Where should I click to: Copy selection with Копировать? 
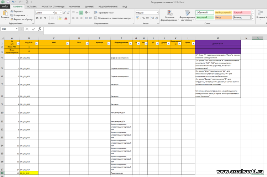point(18,15)
